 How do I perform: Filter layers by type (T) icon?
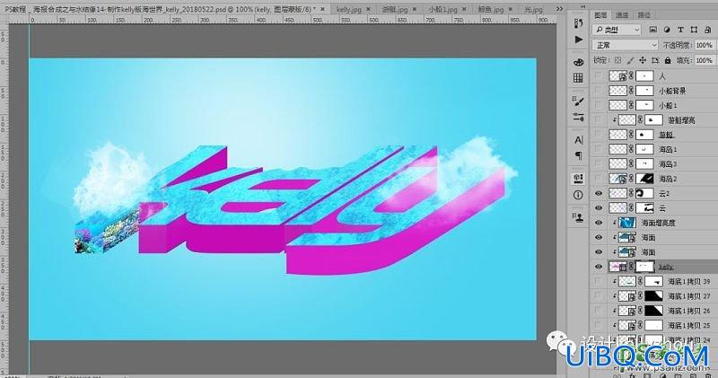[x=680, y=30]
